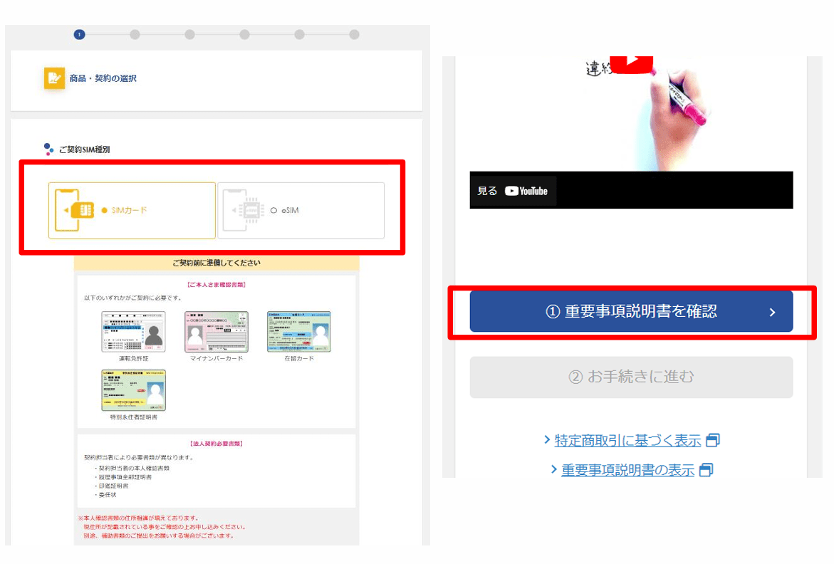This screenshot has width=834, height=564.
Task: Click the 運転免許証 sample image
Action: pyautogui.click(x=134, y=332)
